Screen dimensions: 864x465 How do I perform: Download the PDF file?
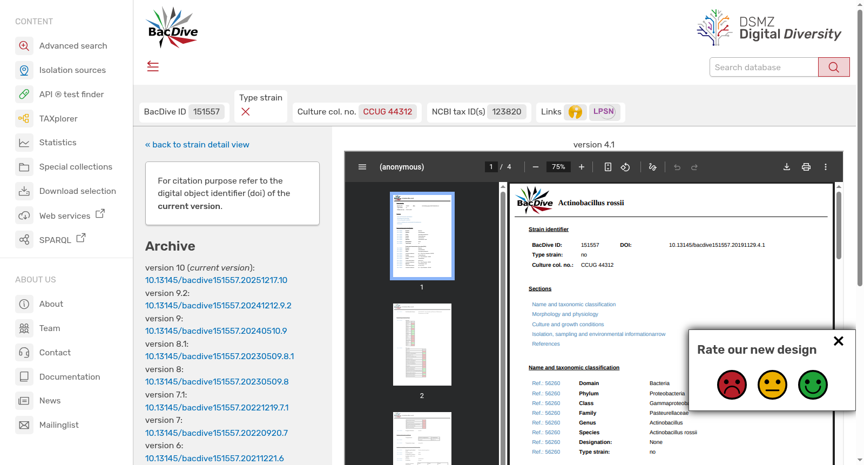[787, 167]
